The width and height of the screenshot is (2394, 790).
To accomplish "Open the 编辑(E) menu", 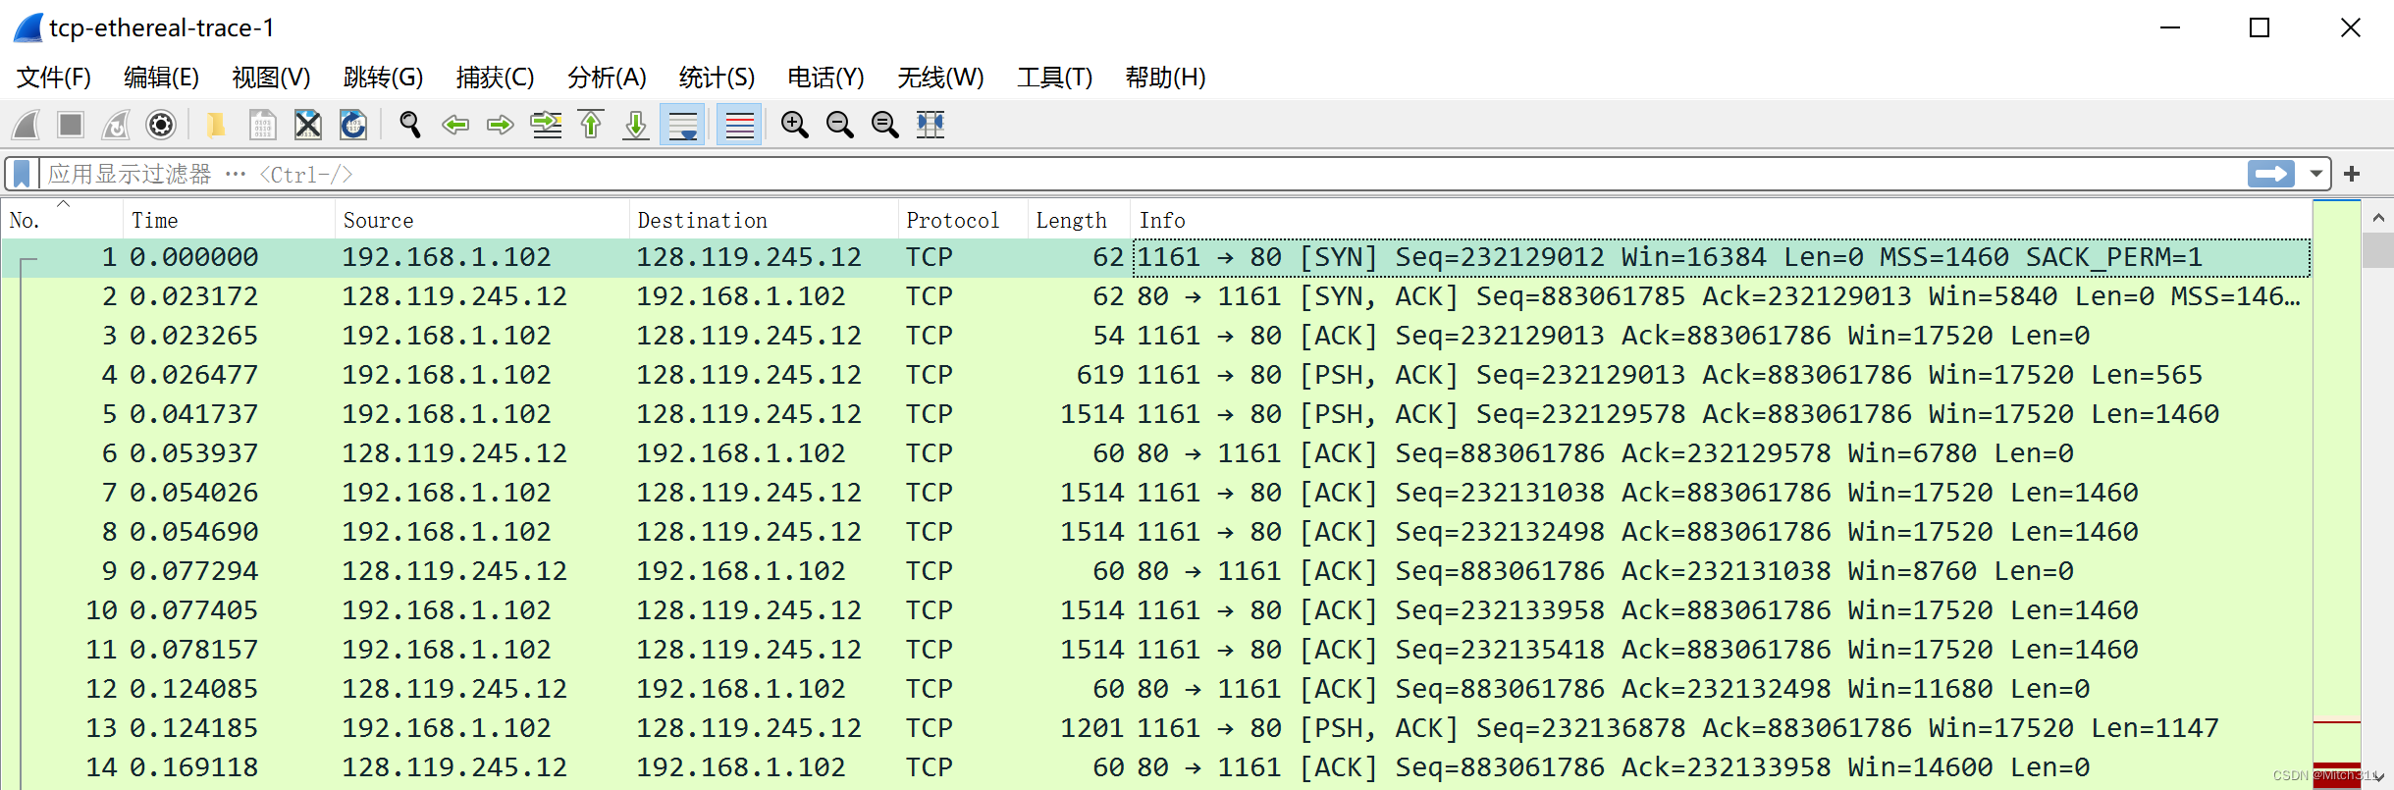I will tap(162, 77).
